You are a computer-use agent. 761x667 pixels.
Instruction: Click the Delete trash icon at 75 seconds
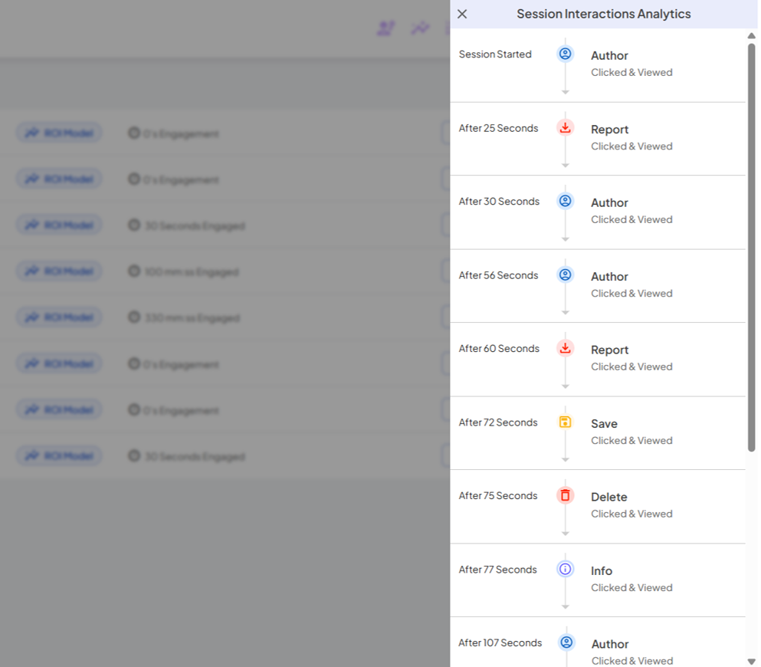point(566,495)
